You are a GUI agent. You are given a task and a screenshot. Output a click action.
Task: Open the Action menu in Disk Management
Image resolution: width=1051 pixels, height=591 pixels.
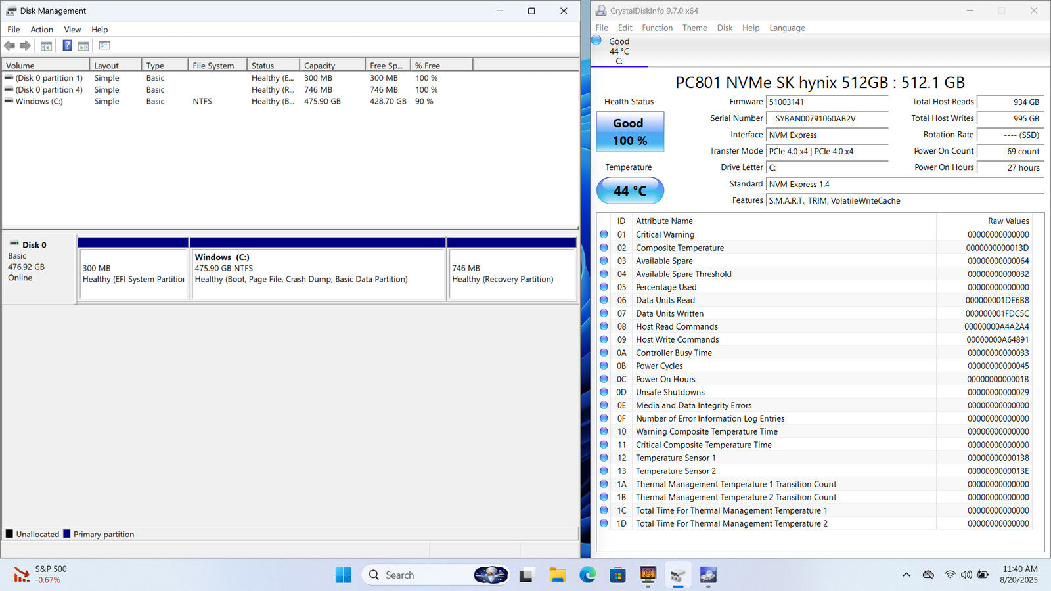[x=41, y=30]
